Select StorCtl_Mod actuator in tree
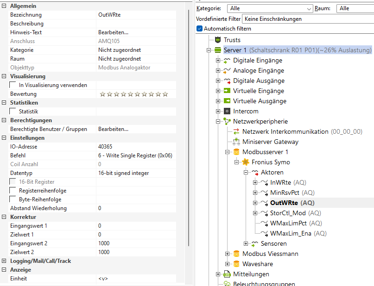This screenshot has width=374, height=286. pyautogui.click(x=295, y=213)
